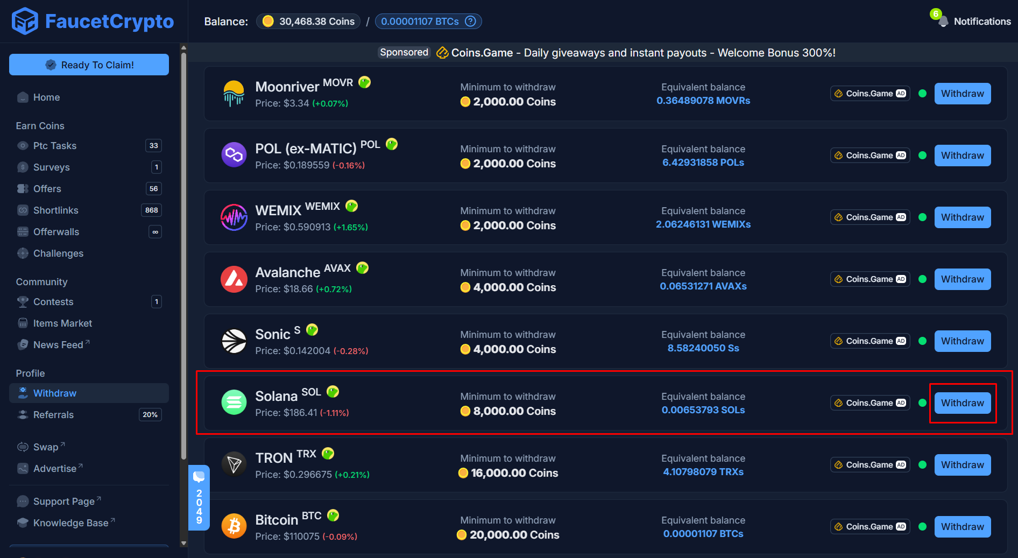Click the Avalanche coin icon

pyautogui.click(x=234, y=279)
